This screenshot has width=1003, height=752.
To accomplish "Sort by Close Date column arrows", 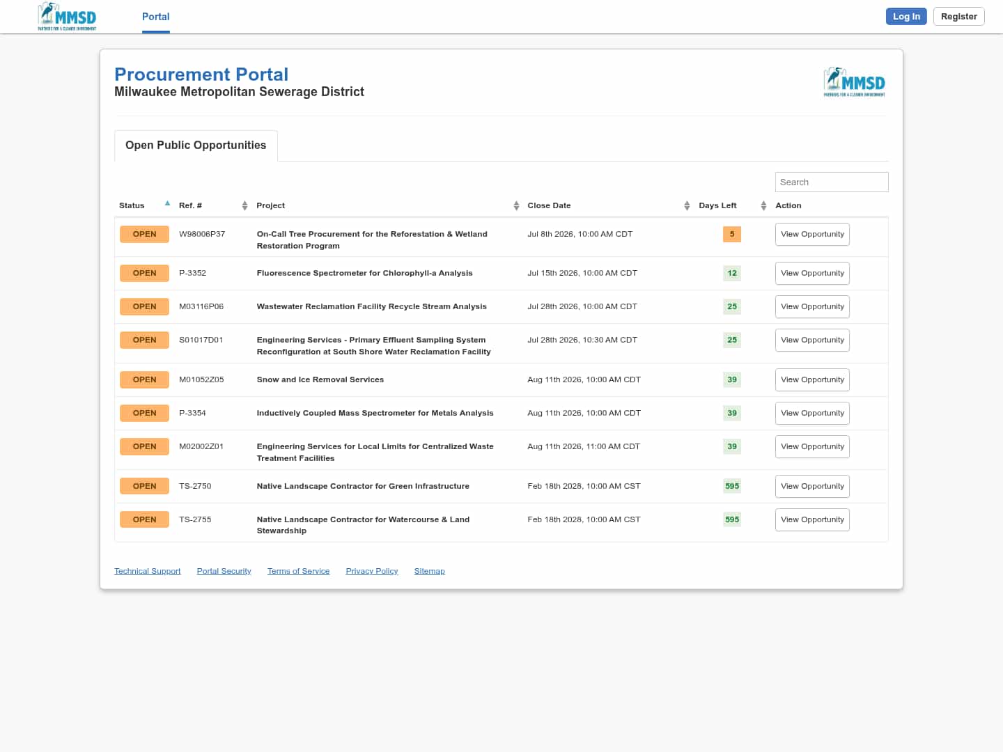I will coord(687,205).
